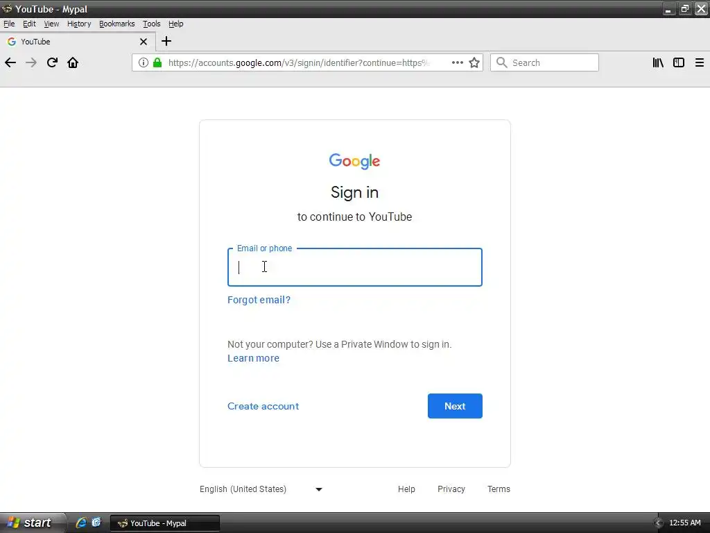Click the second quick launch browser icon
The image size is (710, 533).
pos(96,523)
